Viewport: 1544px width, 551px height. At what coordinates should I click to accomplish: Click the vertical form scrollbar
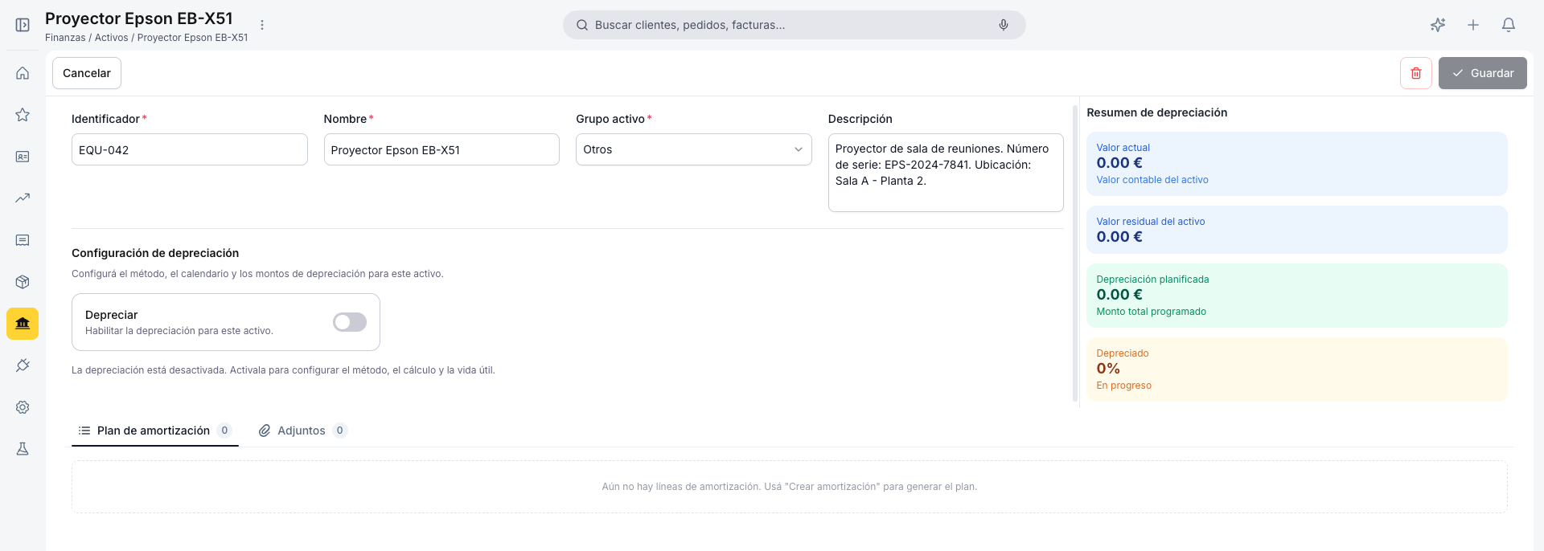pyautogui.click(x=1075, y=253)
